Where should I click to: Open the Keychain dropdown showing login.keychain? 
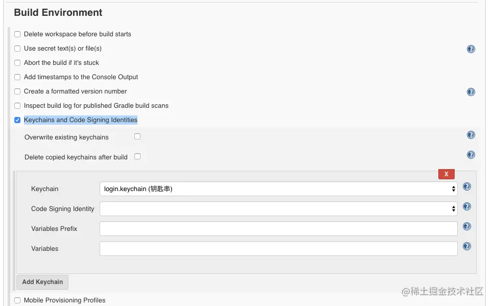tap(278, 189)
